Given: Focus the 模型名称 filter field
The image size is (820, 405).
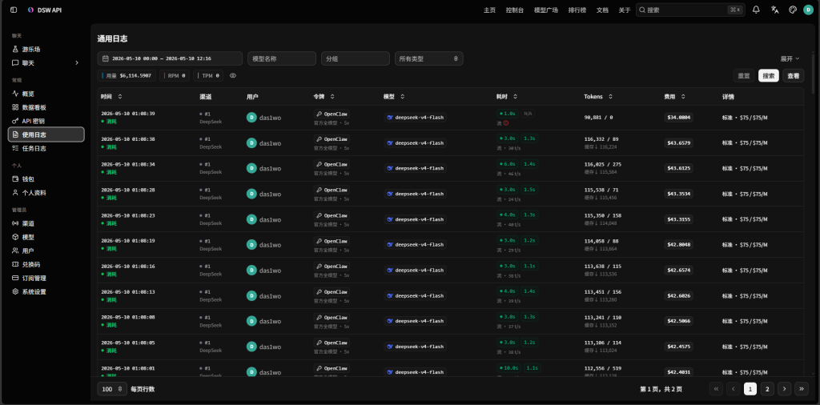Looking at the screenshot, I should [x=282, y=58].
